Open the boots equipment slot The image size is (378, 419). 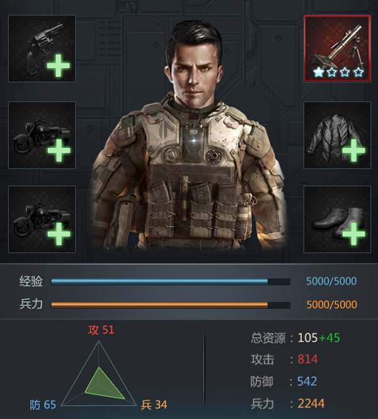click(x=337, y=219)
